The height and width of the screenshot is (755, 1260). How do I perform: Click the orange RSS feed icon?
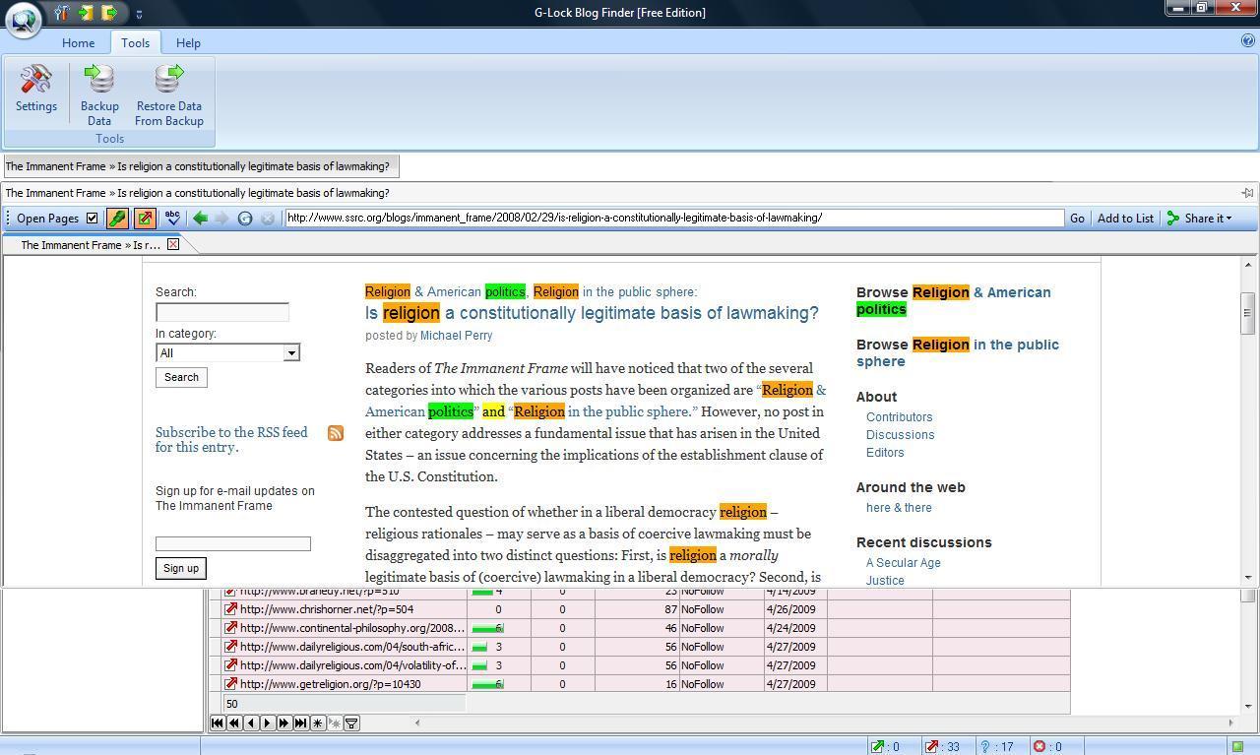[x=336, y=433]
